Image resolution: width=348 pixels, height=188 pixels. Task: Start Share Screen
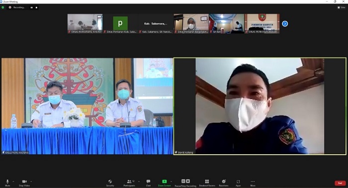tap(164, 183)
